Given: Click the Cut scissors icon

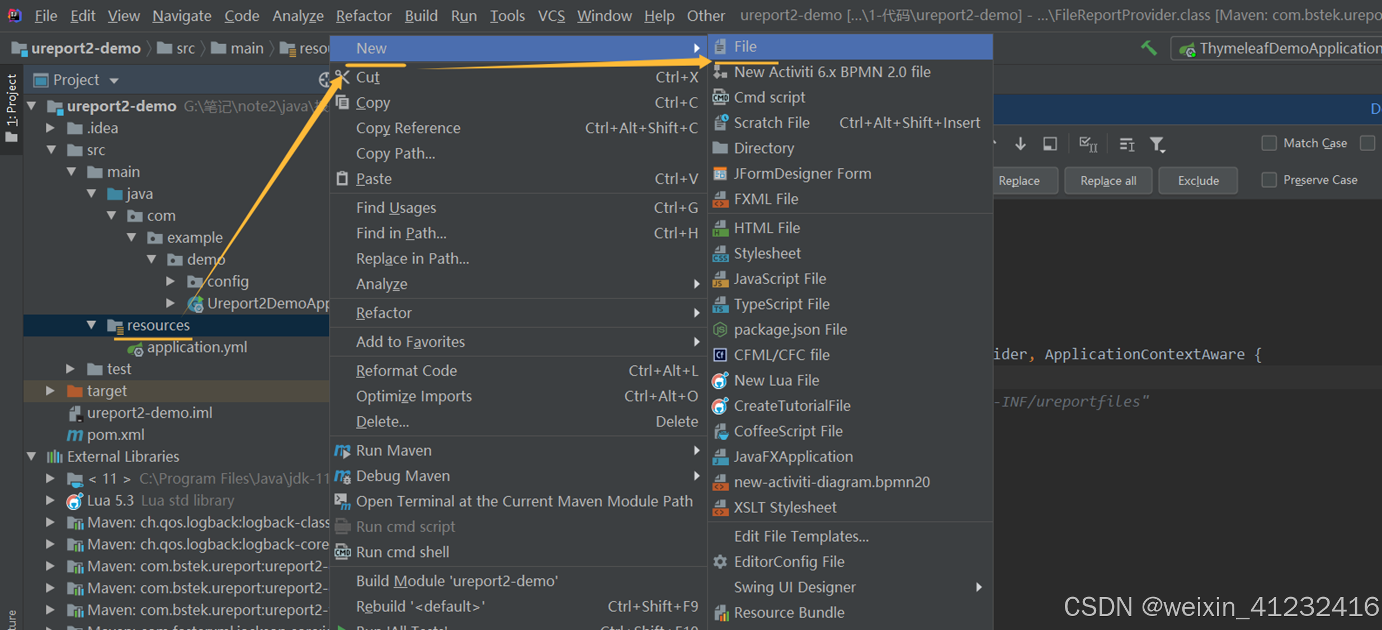Looking at the screenshot, I should tap(342, 77).
